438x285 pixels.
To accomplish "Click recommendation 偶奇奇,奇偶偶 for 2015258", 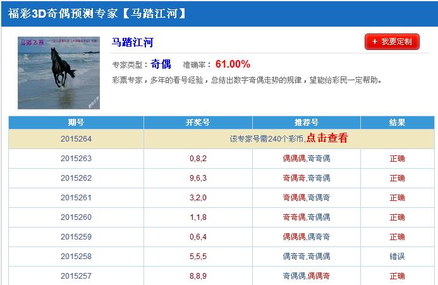I will [307, 256].
